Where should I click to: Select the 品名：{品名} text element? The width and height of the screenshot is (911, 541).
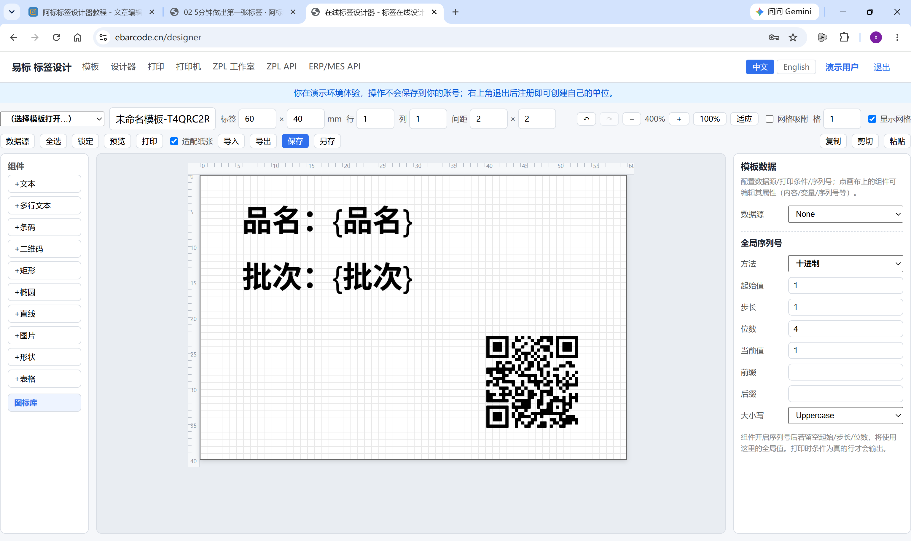click(328, 221)
